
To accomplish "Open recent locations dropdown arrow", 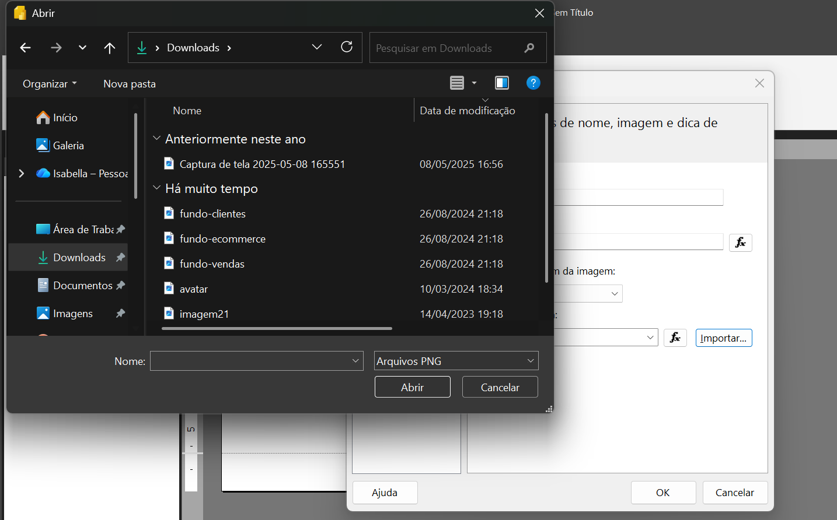I will pos(82,48).
